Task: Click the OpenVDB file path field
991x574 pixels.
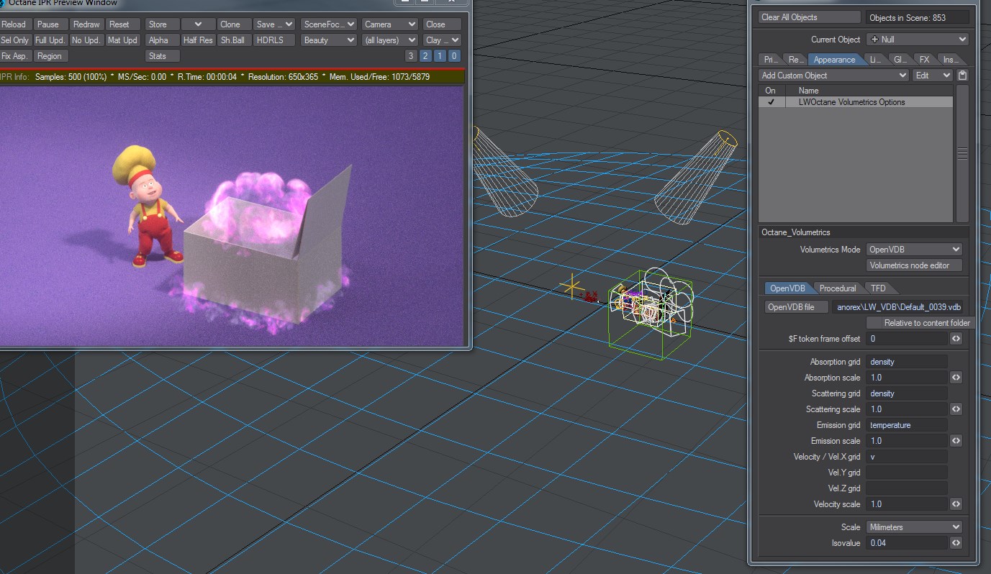Action: (x=897, y=307)
